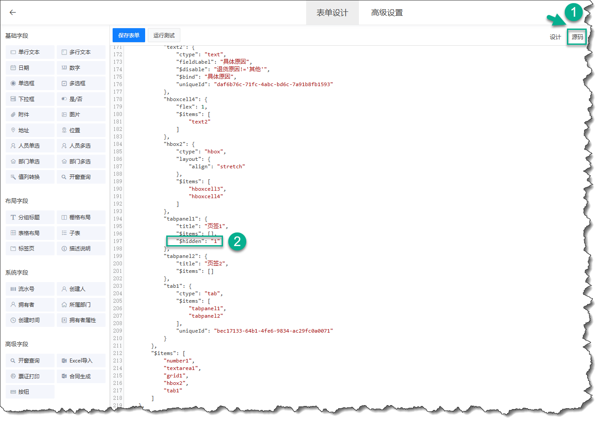Click the 地址 address field icon

pyautogui.click(x=13, y=130)
